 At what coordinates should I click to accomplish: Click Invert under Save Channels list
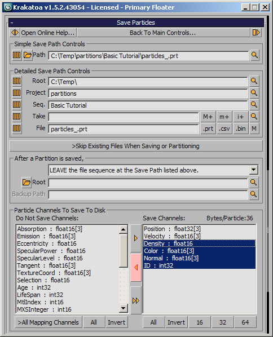click(176, 322)
